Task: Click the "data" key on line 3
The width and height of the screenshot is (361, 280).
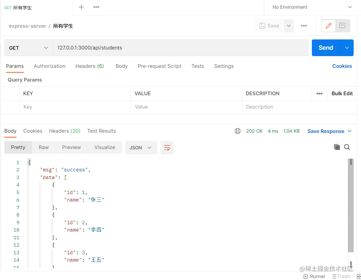Action: (48, 177)
